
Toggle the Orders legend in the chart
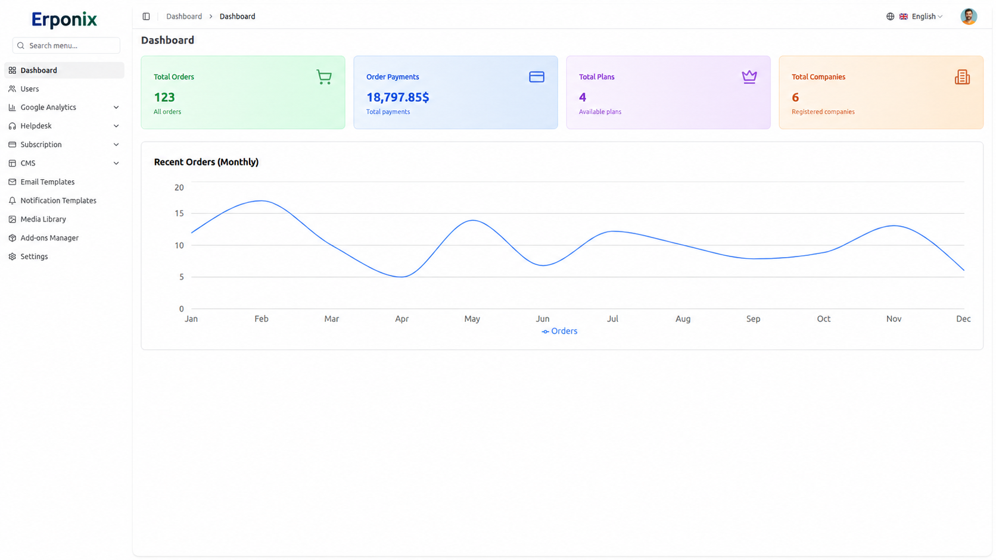(x=559, y=331)
